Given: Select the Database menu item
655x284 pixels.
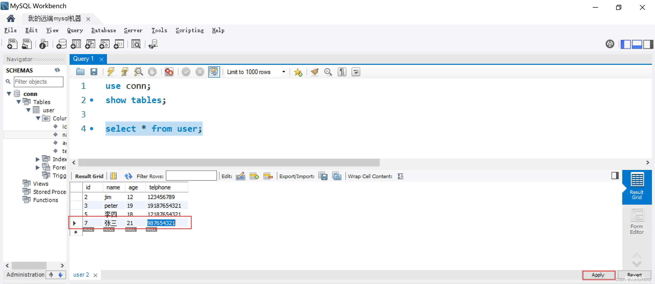Looking at the screenshot, I should click(x=103, y=30).
